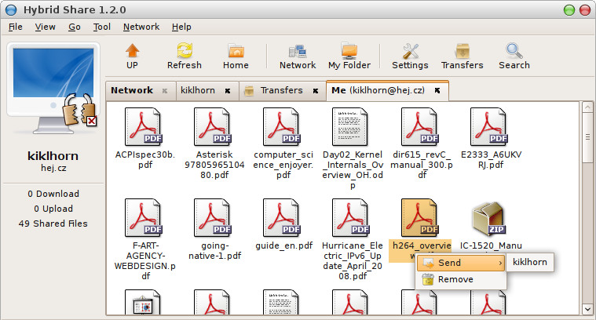Close the Transfers tab
The height and width of the screenshot is (320, 596).
[316, 91]
